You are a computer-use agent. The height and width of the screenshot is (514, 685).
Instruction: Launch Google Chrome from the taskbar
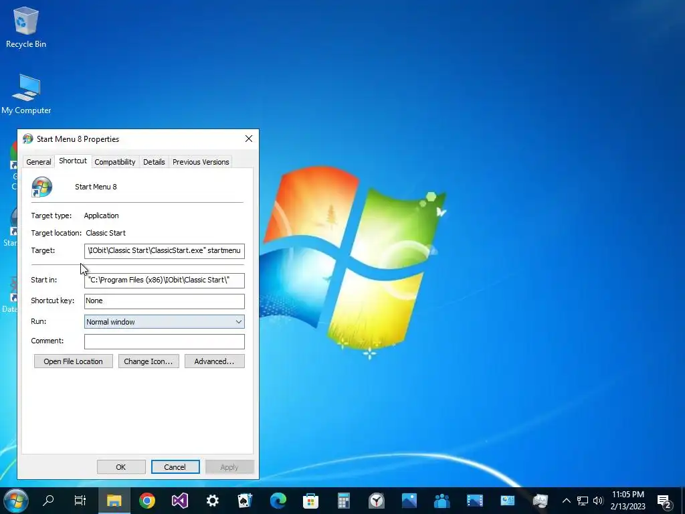147,501
